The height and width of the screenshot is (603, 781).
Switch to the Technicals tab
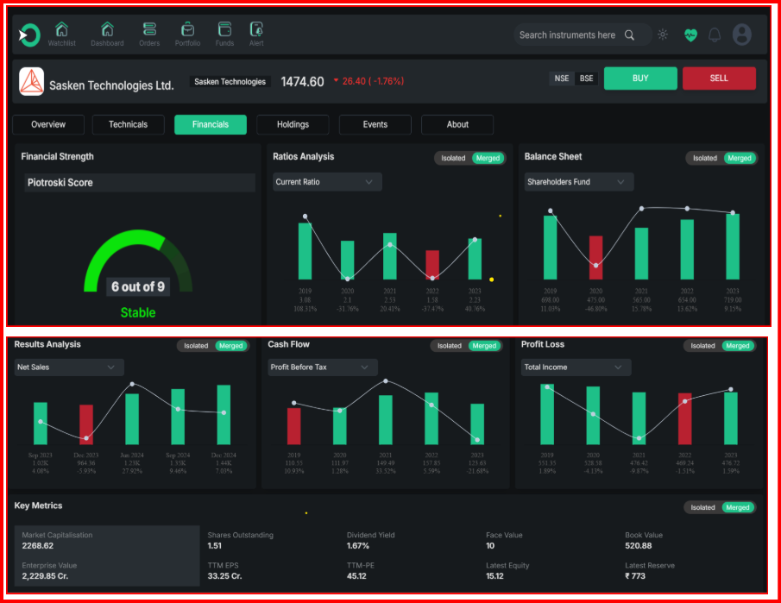click(x=128, y=124)
